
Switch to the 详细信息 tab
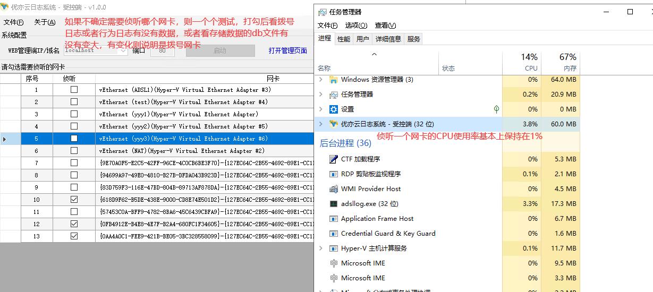coord(388,39)
